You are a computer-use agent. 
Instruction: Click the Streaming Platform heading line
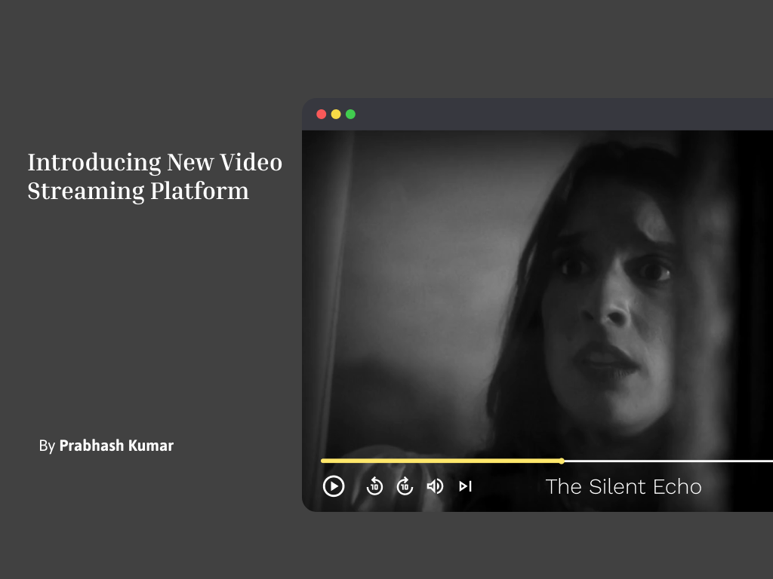pyautogui.click(x=138, y=191)
